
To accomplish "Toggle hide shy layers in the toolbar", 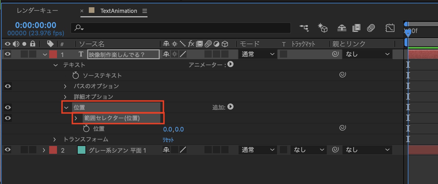I will click(342, 28).
